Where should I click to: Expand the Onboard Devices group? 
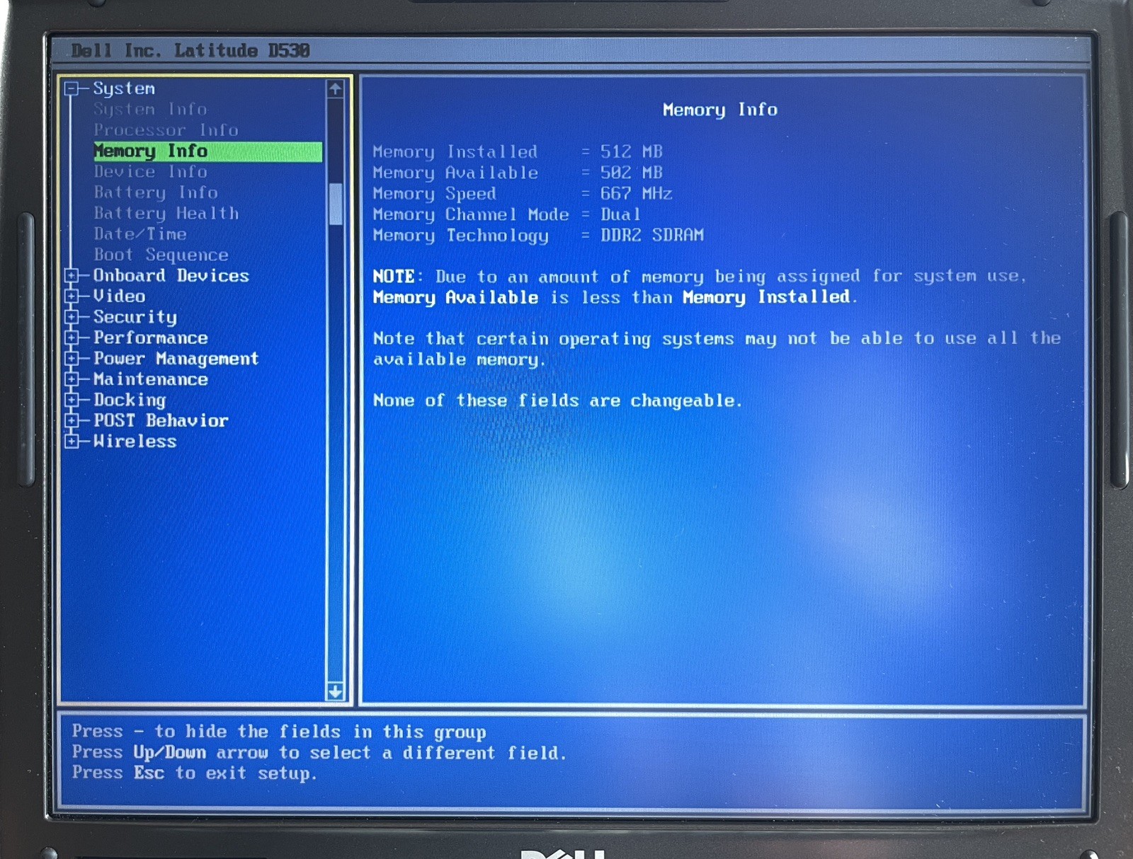(x=72, y=276)
